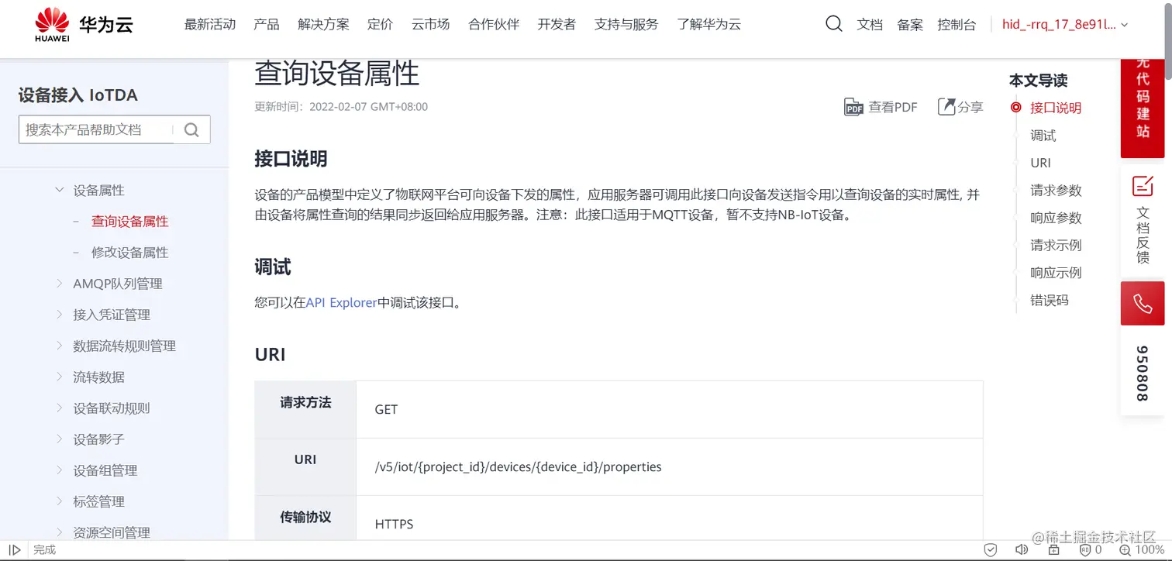Jump to 接口说明 in the page guide
This screenshot has width=1172, height=561.
tap(1056, 108)
